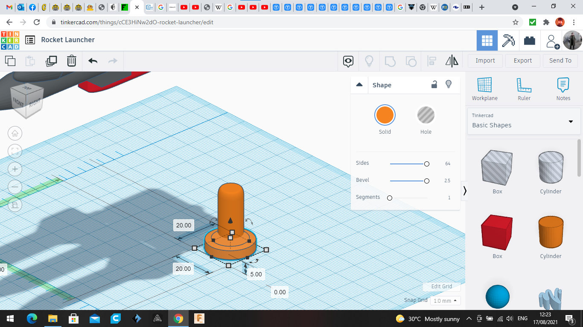583x327 pixels.
Task: Switch to the BBC browser tab
Action: 467,7
